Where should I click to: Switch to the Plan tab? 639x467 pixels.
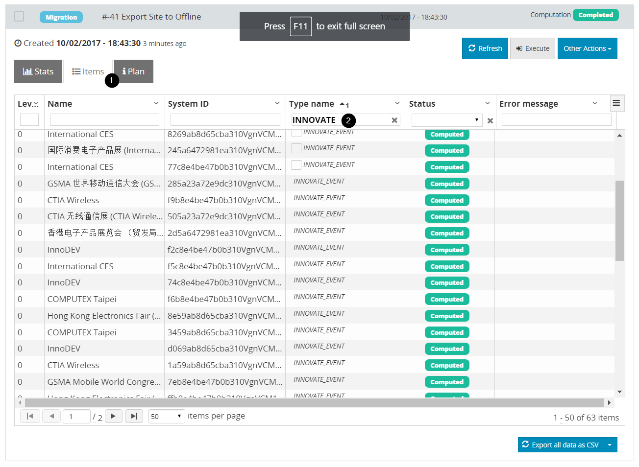(x=134, y=71)
